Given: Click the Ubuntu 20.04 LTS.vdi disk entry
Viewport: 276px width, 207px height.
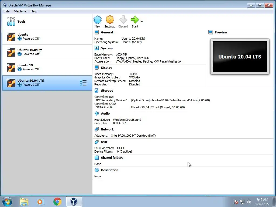Looking at the screenshot, I should [158, 107].
